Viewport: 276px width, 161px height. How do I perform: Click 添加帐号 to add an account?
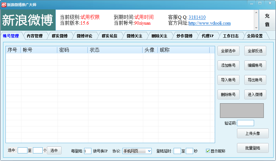coord(228,66)
